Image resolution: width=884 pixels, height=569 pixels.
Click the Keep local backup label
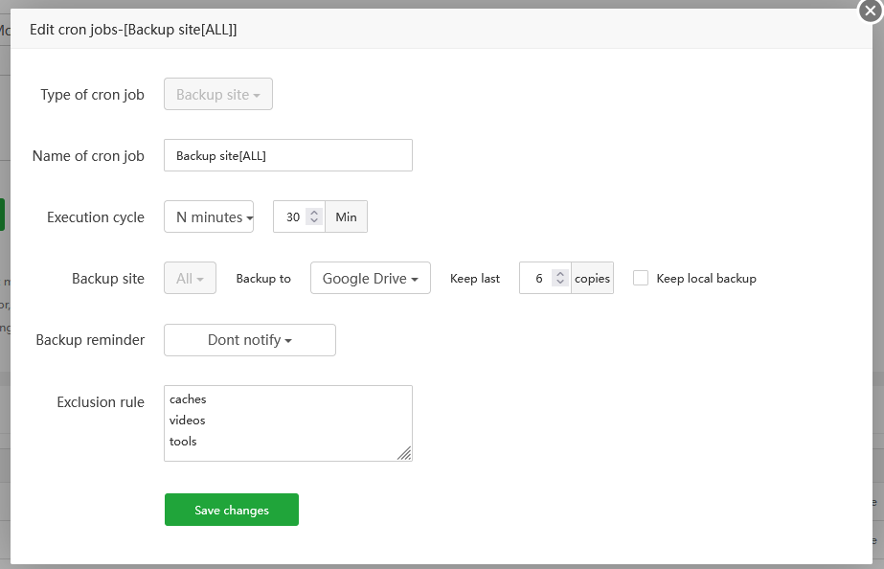pos(706,279)
